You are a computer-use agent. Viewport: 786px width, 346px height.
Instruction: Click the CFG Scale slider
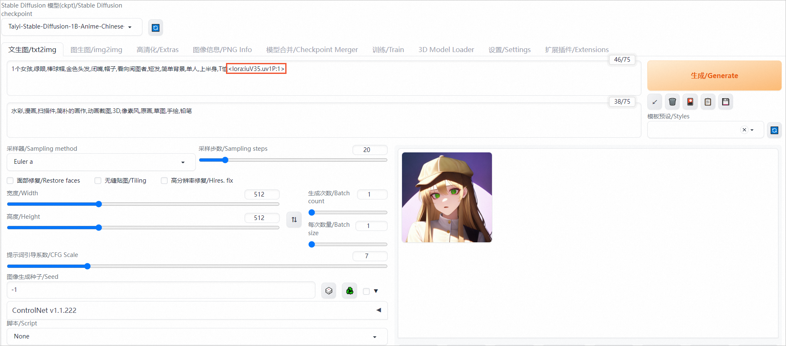(197, 266)
